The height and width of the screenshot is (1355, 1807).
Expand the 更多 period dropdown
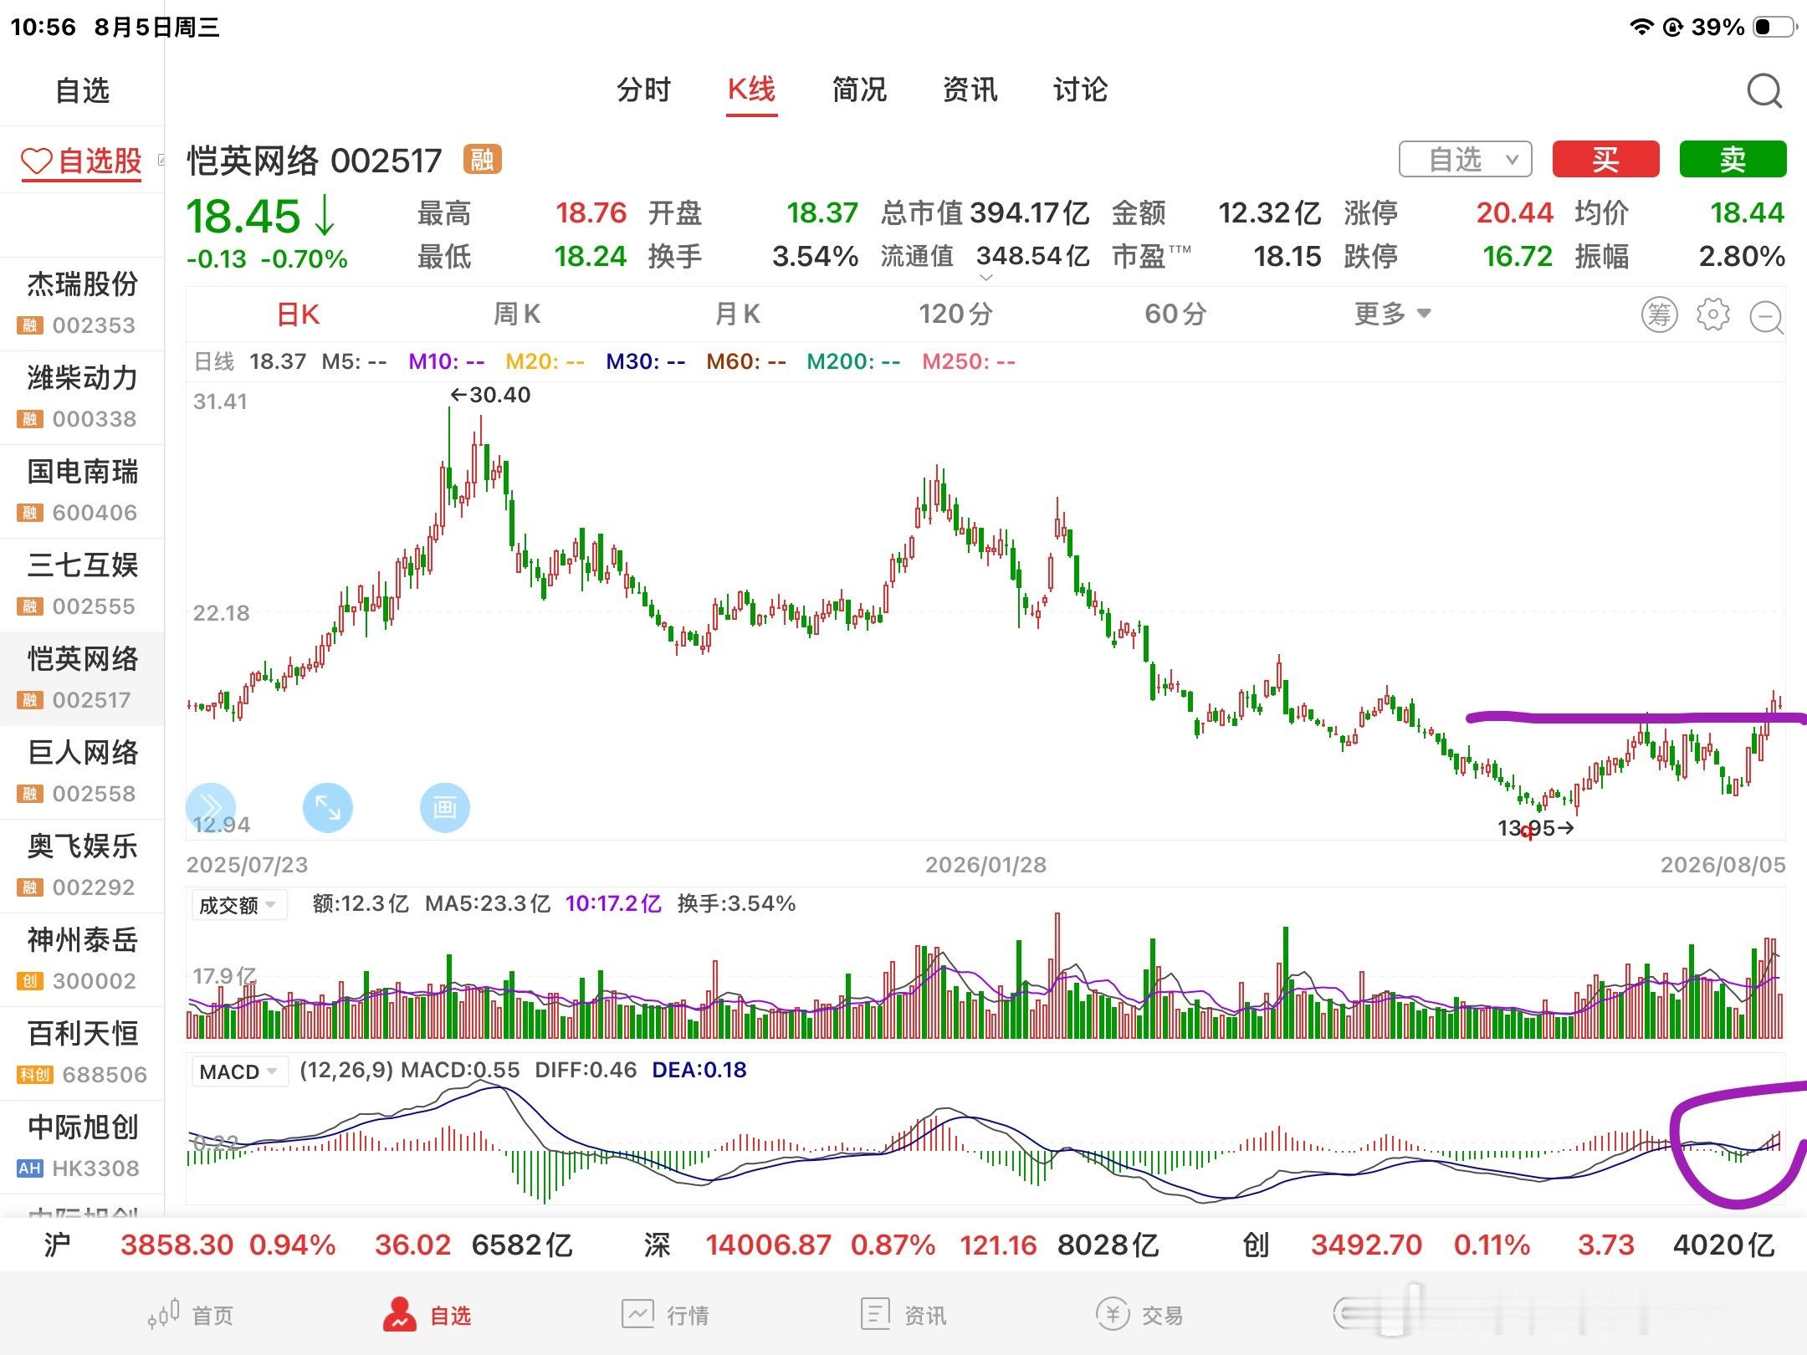[1392, 314]
